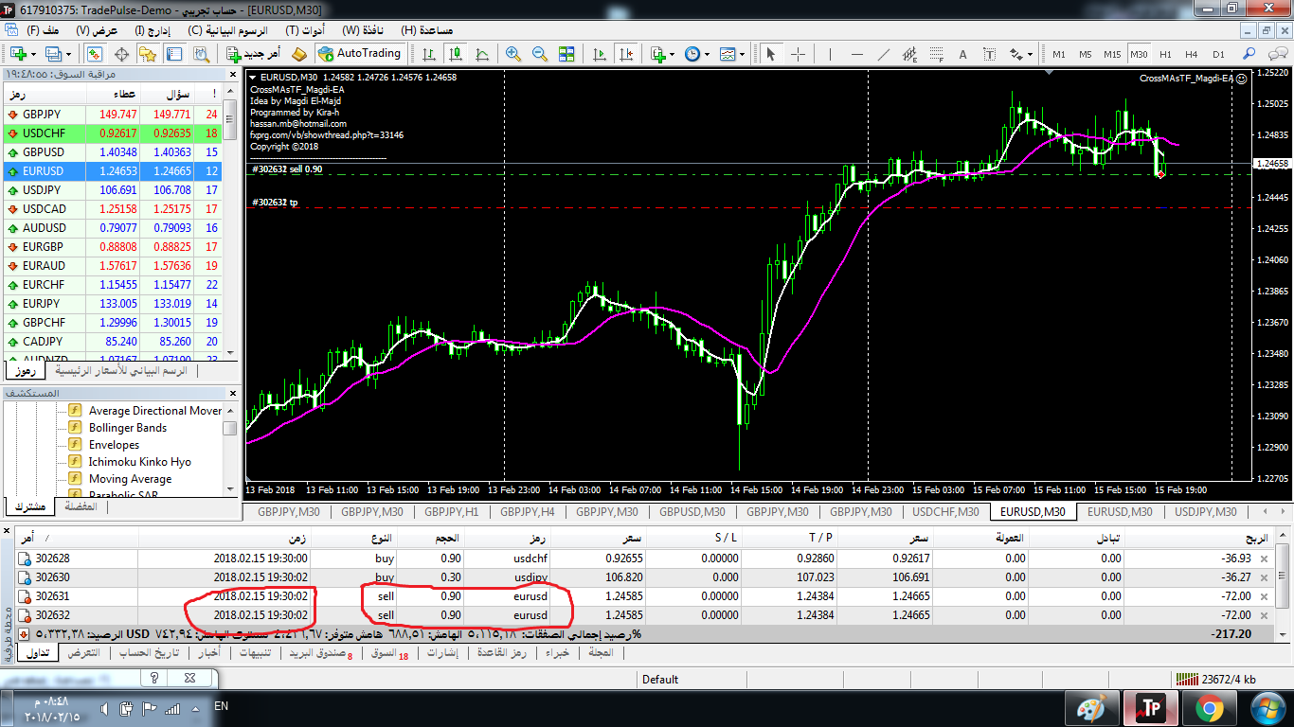The image size is (1294, 727).
Task: Open Chrome from the Windows taskbar
Action: tap(1209, 708)
